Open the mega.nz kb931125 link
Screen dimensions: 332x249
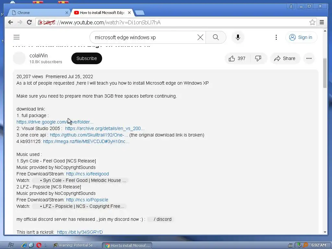86,141
